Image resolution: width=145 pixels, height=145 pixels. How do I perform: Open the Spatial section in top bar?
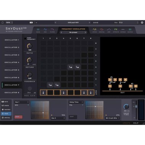click(101, 31)
